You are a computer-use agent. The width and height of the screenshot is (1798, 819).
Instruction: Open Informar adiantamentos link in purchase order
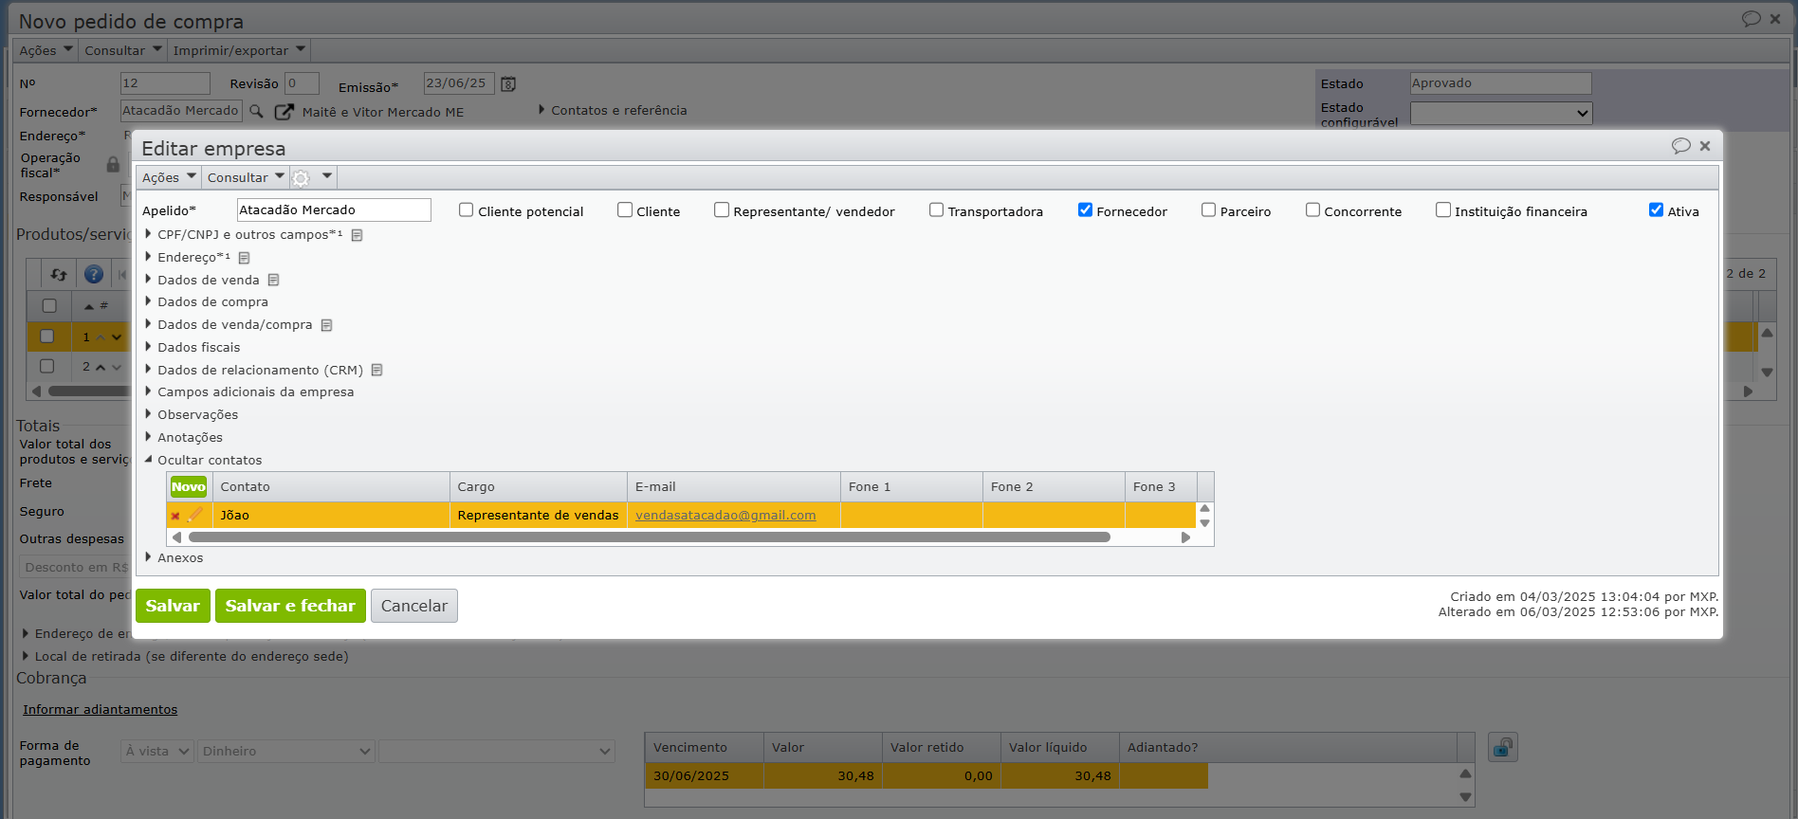pos(101,710)
